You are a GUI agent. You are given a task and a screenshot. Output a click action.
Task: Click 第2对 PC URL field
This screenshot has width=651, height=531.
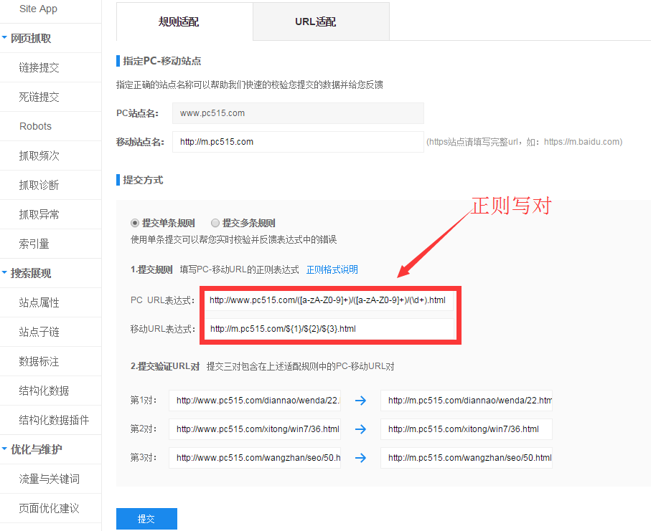click(255, 429)
